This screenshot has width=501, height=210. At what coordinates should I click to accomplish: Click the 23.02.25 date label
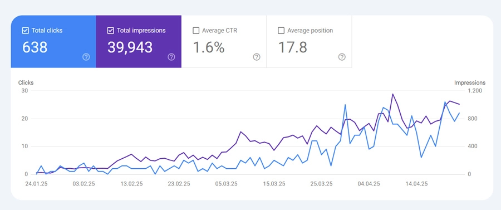pos(179,184)
